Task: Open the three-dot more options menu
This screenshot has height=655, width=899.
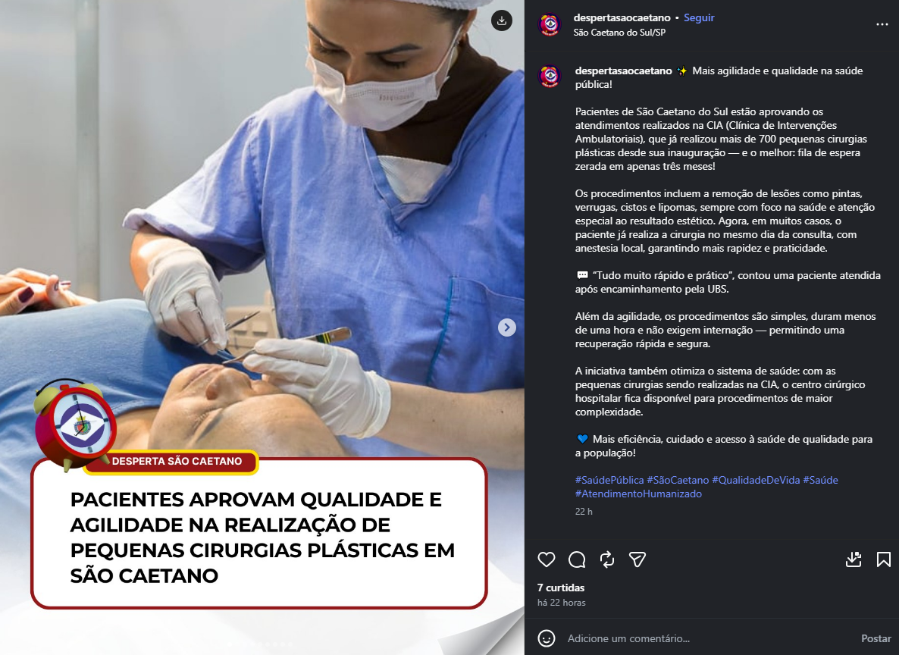Action: coord(882,24)
